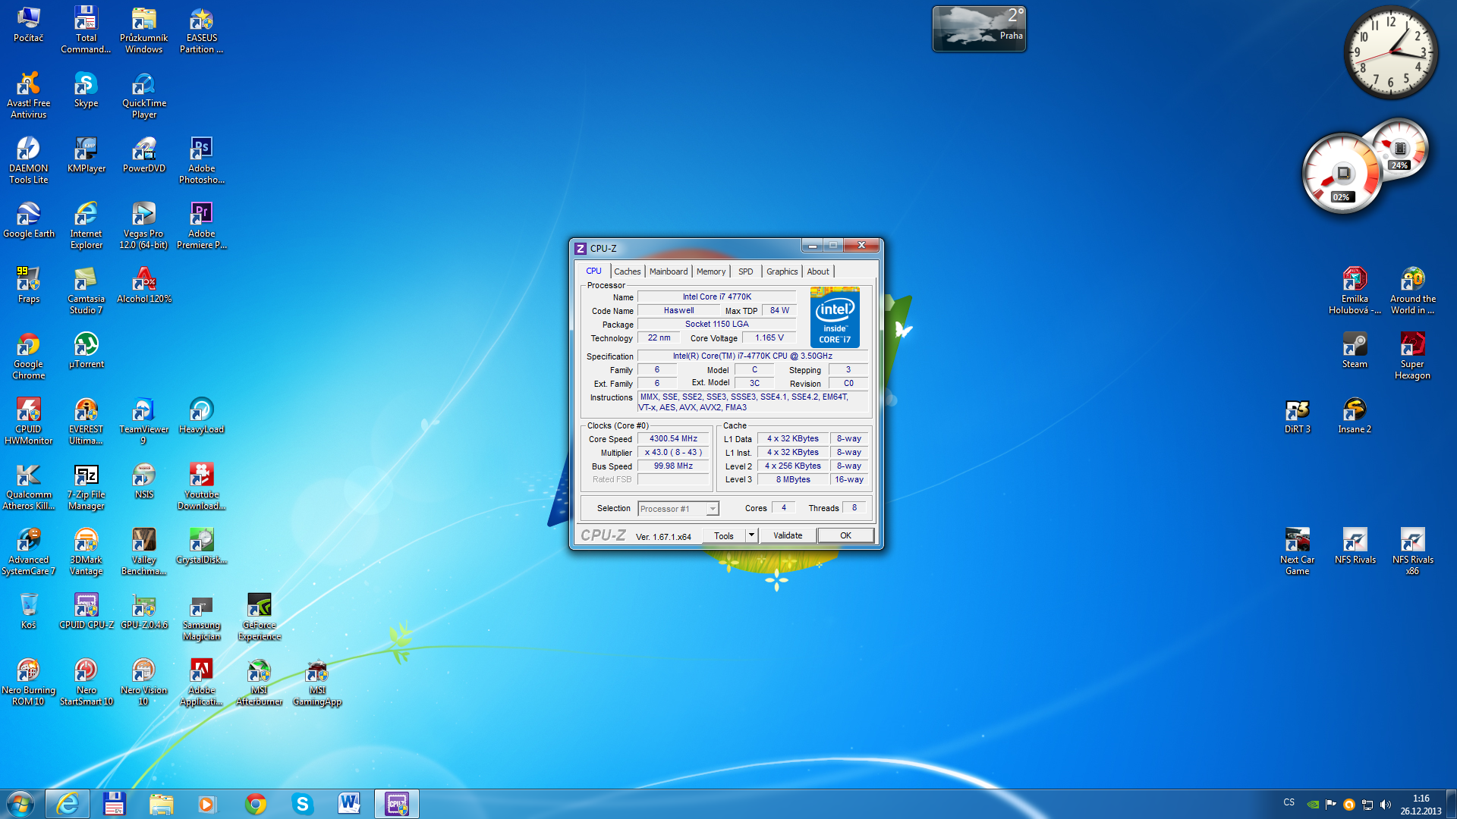Expand the Tools button dropdown arrow

click(x=751, y=535)
